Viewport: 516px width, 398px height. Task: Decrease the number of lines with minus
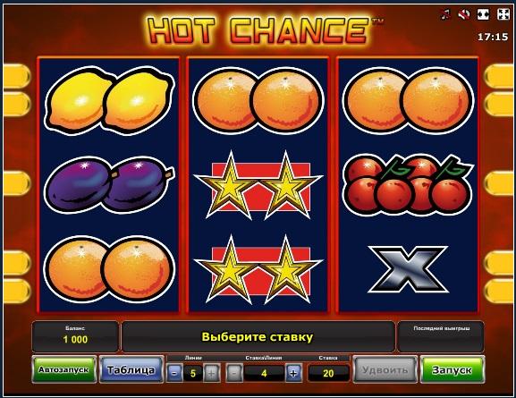coord(174,373)
